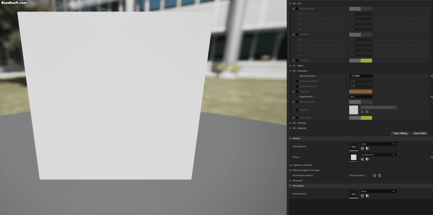
Task: Enable the EdgeColor override checkbox
Action: click(x=297, y=92)
